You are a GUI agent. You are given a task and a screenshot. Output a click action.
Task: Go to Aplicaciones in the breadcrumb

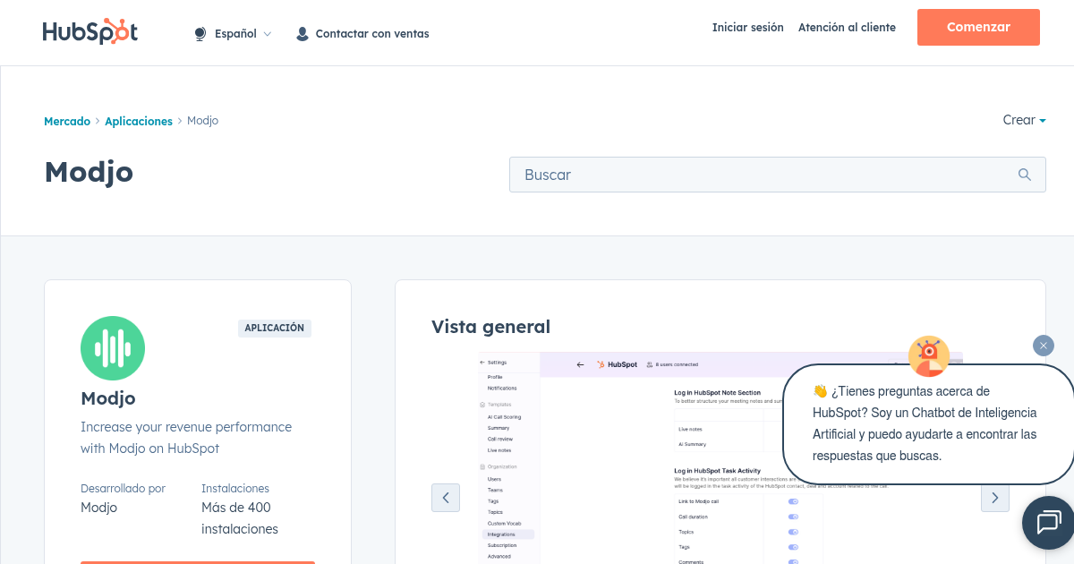coord(139,121)
